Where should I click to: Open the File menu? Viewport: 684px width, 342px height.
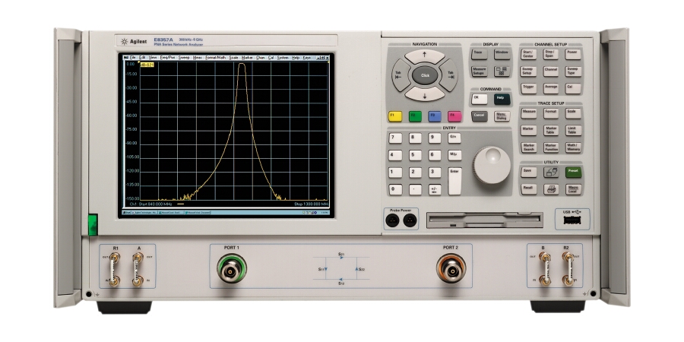(131, 58)
